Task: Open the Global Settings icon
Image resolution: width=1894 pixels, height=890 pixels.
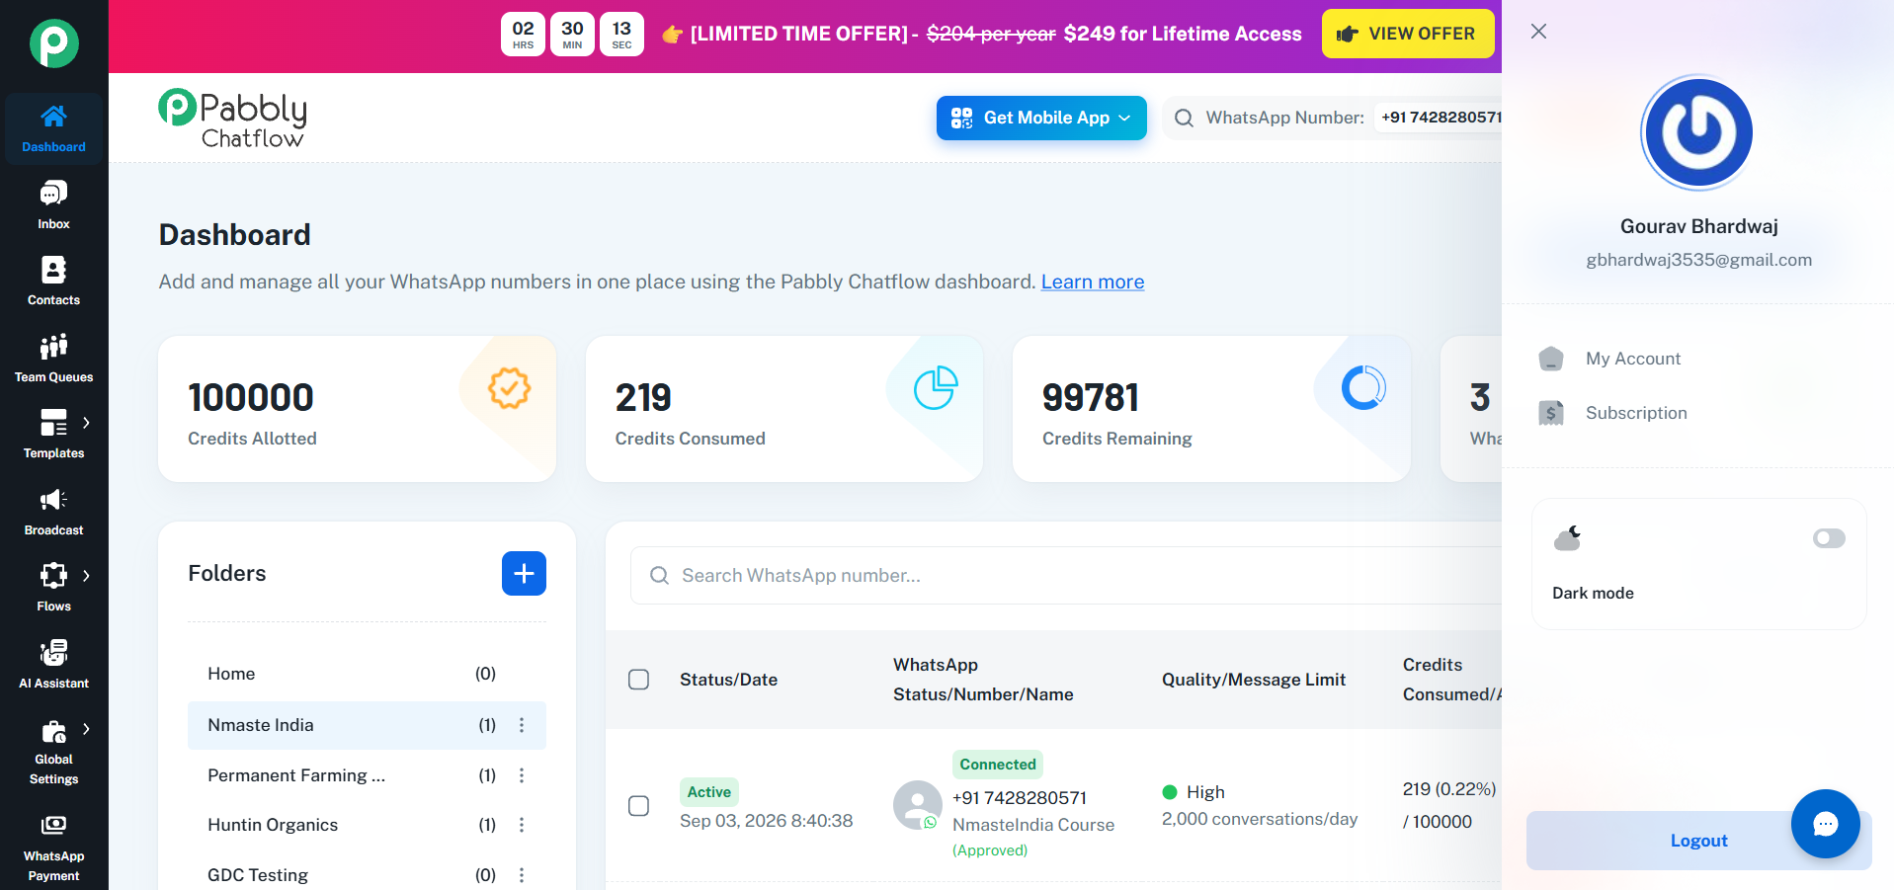Action: pyautogui.click(x=53, y=732)
